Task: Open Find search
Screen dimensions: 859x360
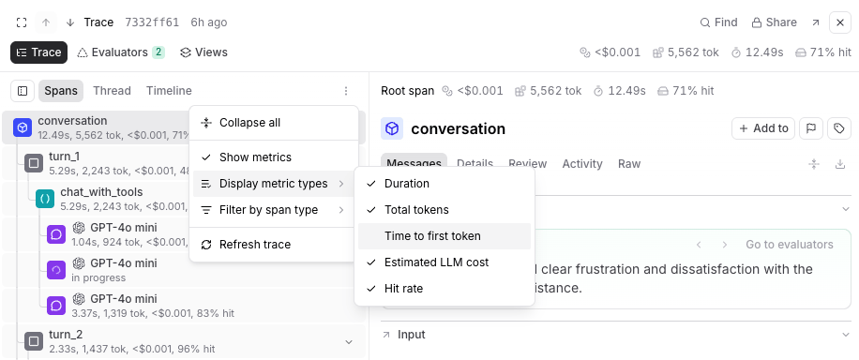Action: [718, 22]
